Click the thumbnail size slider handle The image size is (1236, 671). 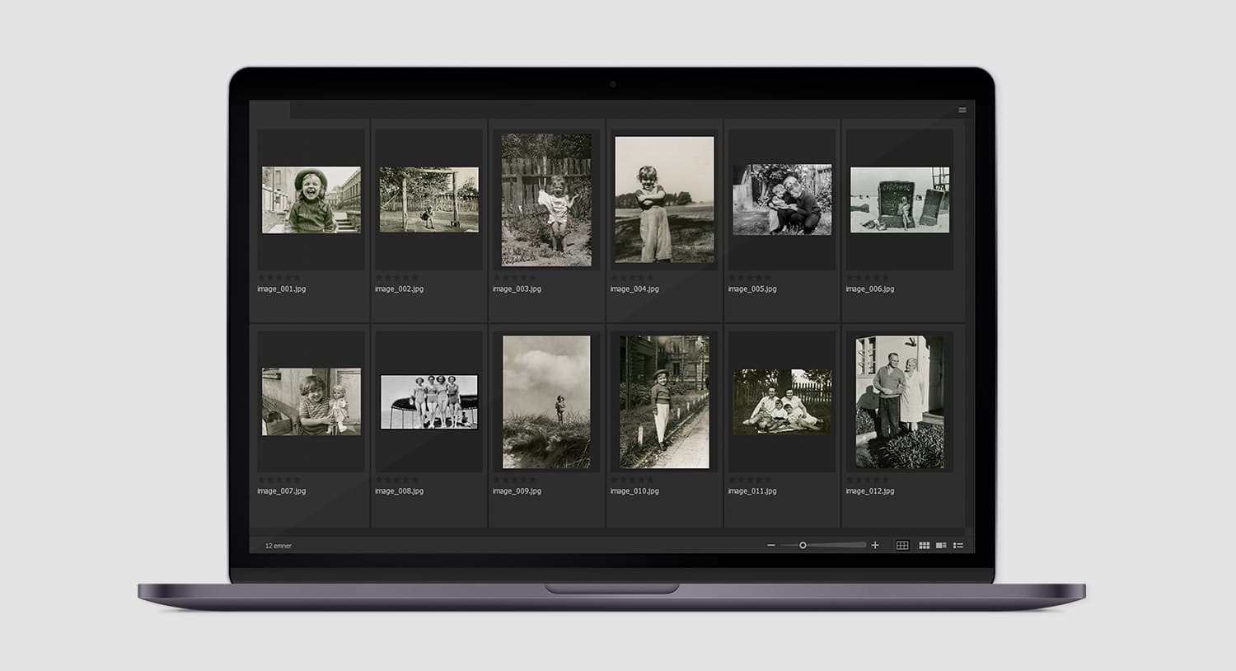[x=803, y=546]
